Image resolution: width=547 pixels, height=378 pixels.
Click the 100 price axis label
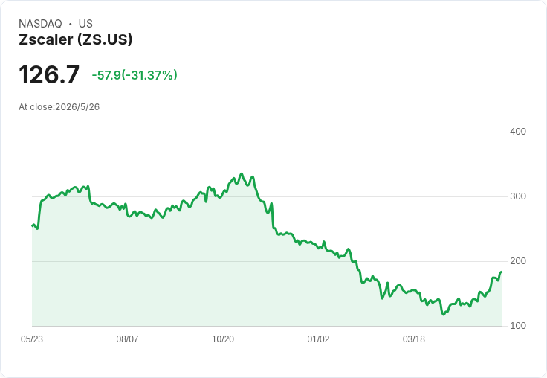point(518,326)
